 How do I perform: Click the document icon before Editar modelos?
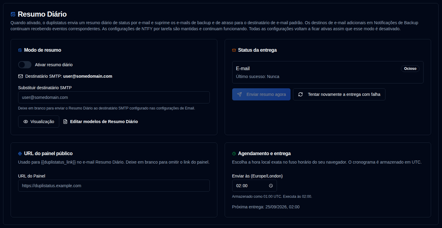tap(65, 122)
